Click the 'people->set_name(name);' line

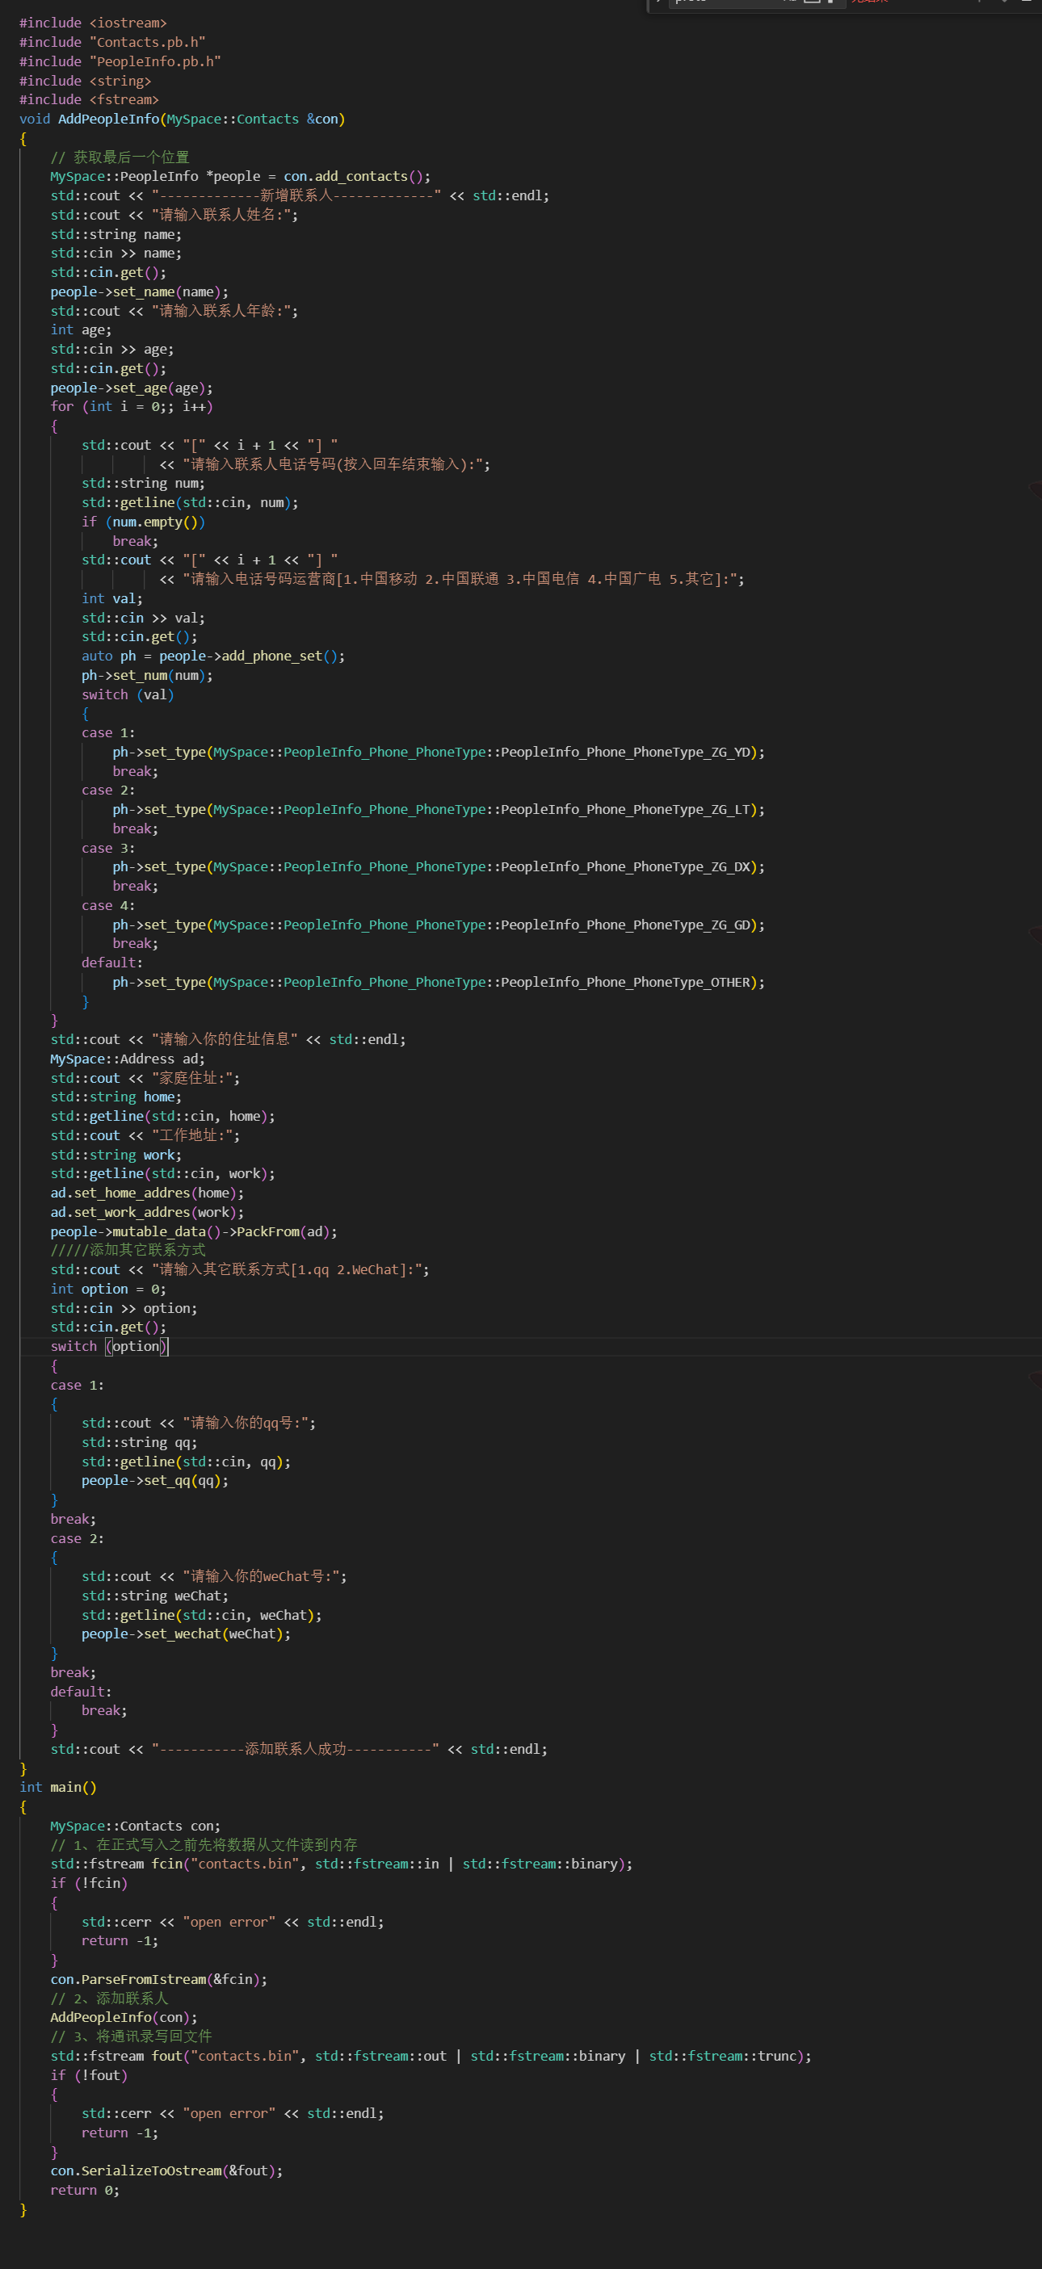point(139,291)
